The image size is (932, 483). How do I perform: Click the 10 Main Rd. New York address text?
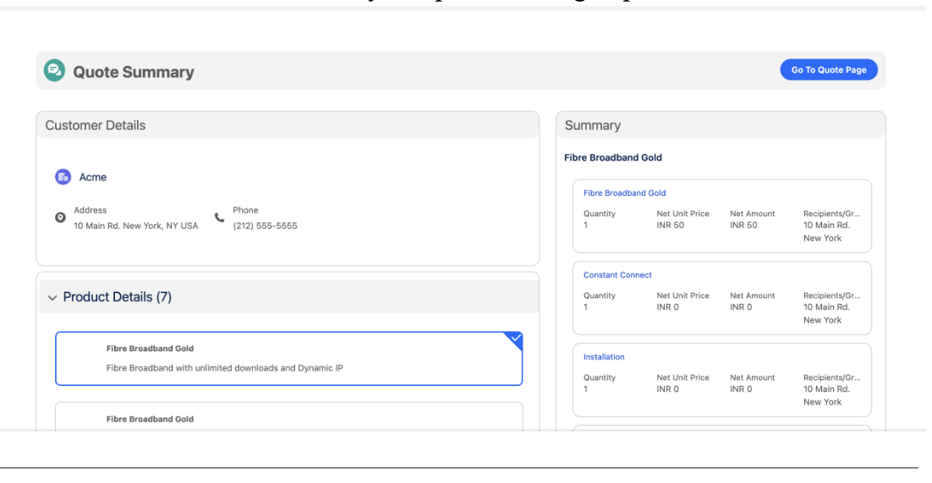[x=135, y=226]
